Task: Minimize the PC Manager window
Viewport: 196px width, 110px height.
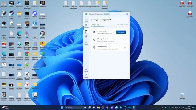Action: click(122, 14)
